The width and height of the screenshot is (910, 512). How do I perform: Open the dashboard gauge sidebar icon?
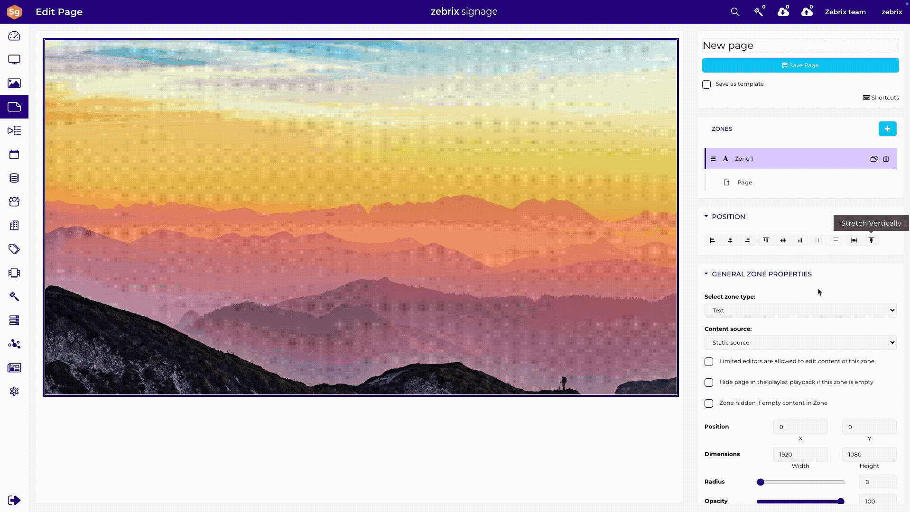pos(14,36)
